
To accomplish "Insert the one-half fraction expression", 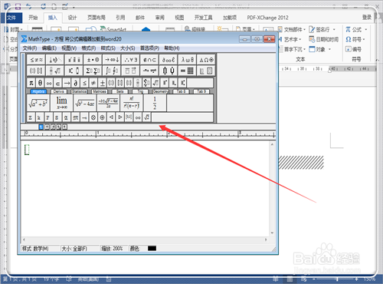I will point(155,103).
